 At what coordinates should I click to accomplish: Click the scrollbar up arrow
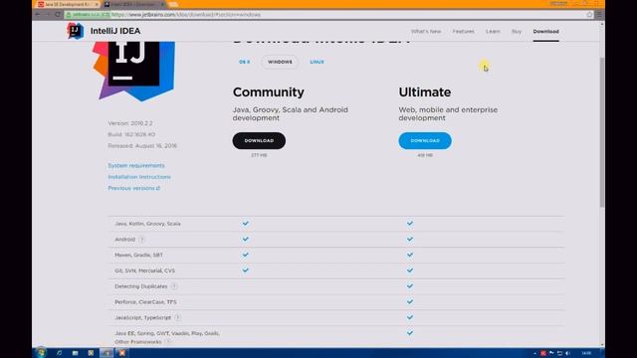click(602, 24)
